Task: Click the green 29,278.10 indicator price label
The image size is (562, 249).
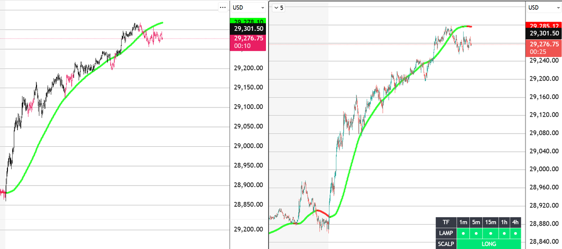Action: pyautogui.click(x=248, y=21)
